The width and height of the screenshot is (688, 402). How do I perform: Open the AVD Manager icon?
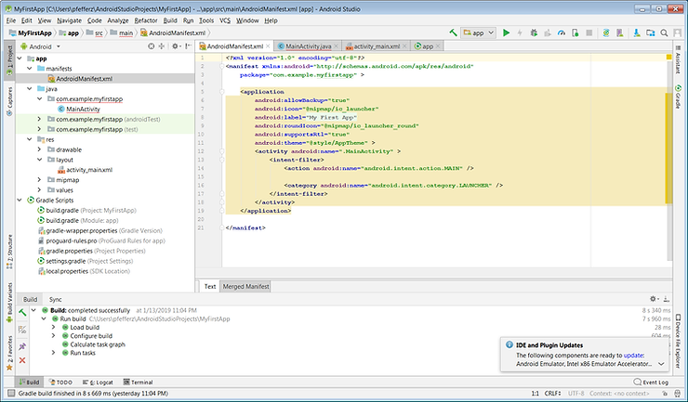[x=619, y=32]
